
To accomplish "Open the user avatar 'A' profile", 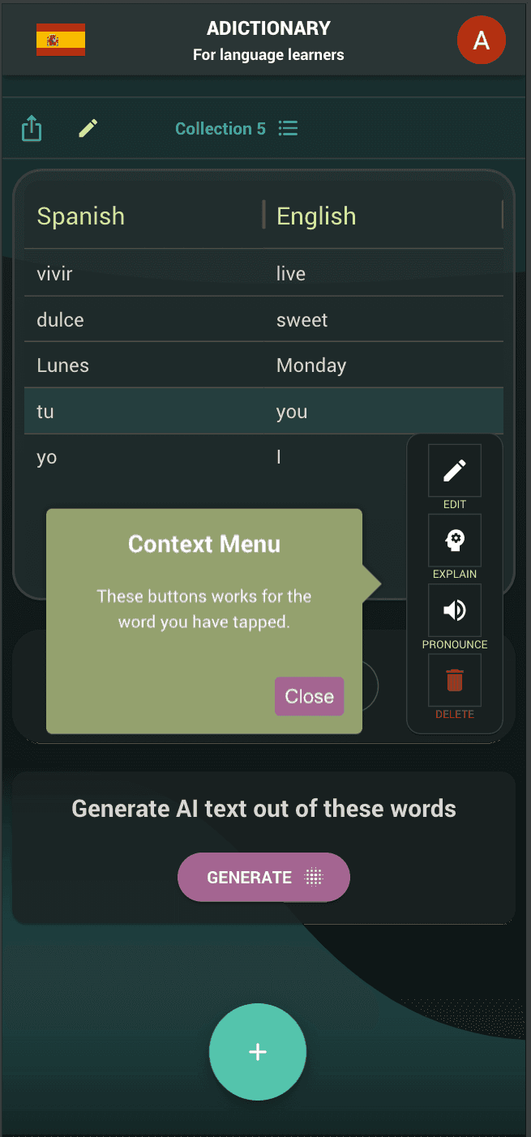I will coord(481,41).
